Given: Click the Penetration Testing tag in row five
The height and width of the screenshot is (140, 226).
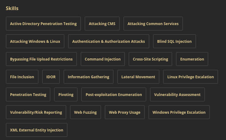Looking at the screenshot, I should [x=28, y=94].
